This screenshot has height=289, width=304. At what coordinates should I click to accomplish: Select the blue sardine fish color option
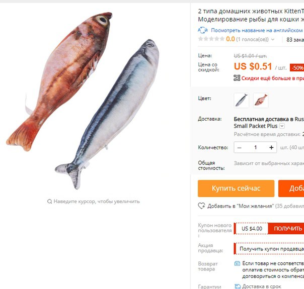point(242,100)
